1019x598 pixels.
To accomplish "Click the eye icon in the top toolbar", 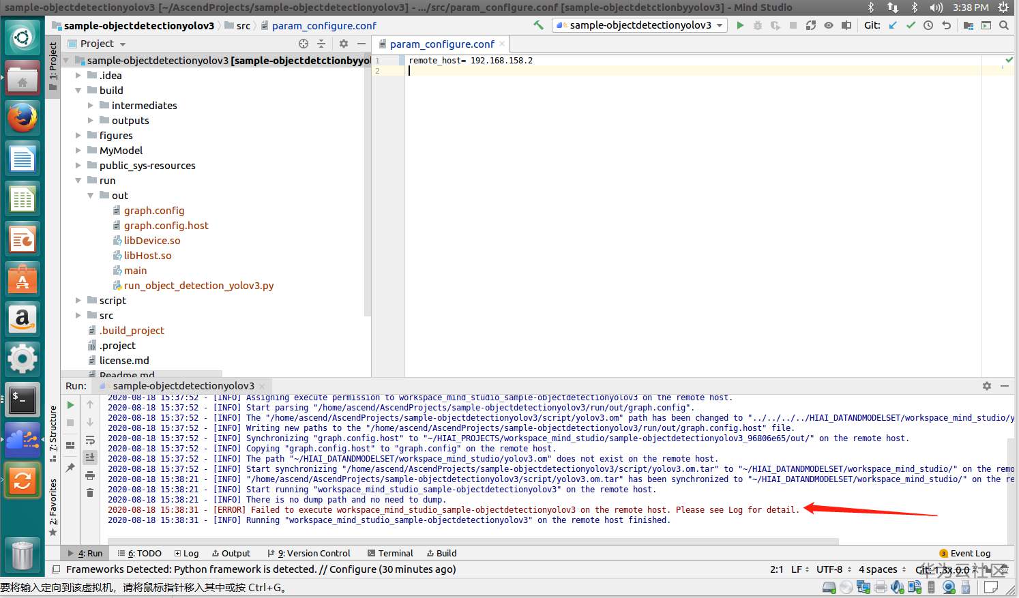I will [x=829, y=25].
